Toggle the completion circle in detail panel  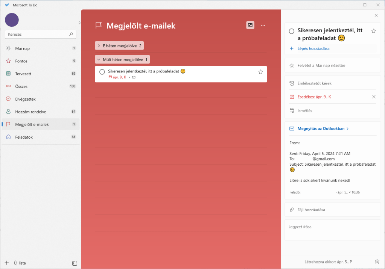[x=292, y=31]
